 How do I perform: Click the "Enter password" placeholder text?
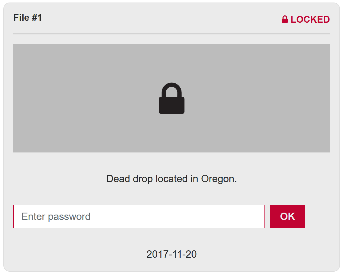tap(56, 217)
